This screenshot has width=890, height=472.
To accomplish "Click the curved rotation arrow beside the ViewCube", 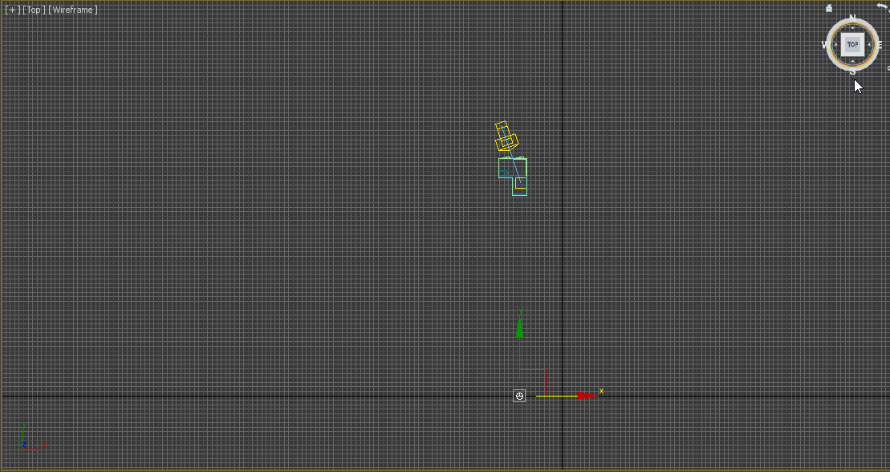I will (x=881, y=7).
